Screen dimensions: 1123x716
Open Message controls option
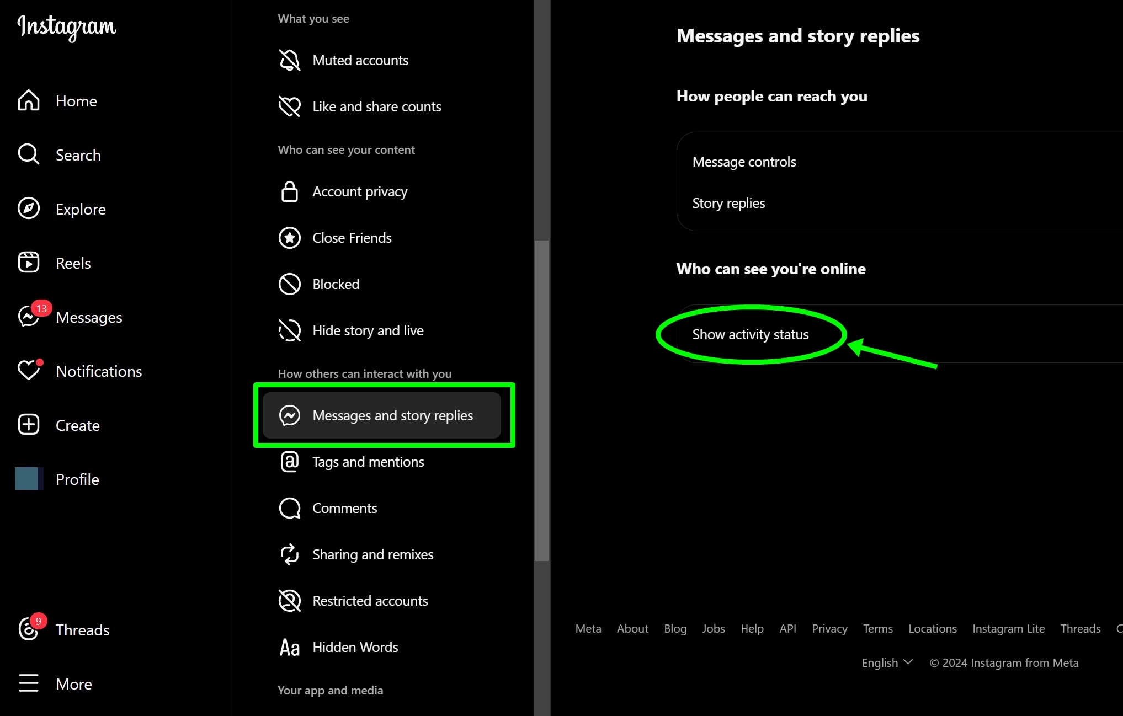pyautogui.click(x=900, y=162)
